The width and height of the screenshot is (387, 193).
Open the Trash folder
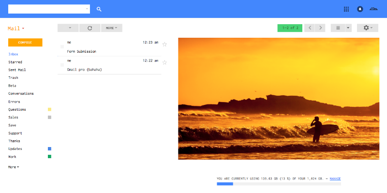[x=13, y=78]
